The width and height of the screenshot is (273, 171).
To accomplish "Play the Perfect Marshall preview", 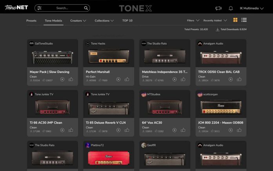I will 118,79.
